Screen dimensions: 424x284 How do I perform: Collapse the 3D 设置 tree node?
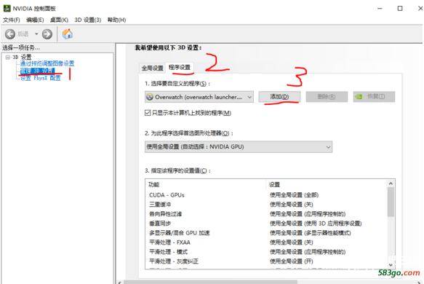tap(7, 57)
